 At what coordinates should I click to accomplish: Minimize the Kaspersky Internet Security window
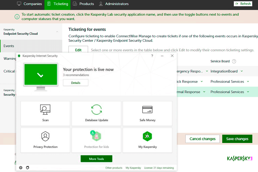click(x=162, y=56)
